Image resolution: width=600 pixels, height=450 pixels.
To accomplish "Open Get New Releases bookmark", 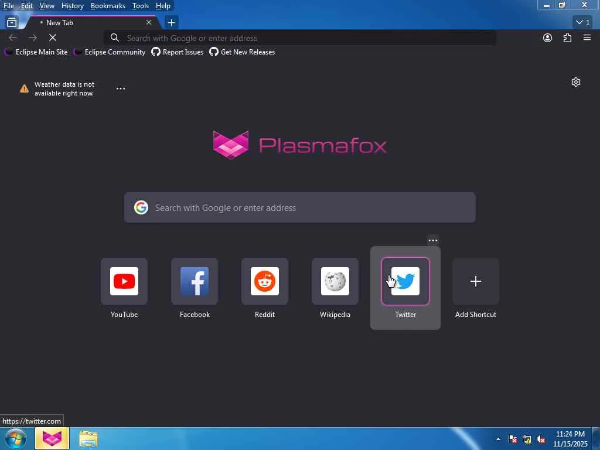I will click(242, 52).
